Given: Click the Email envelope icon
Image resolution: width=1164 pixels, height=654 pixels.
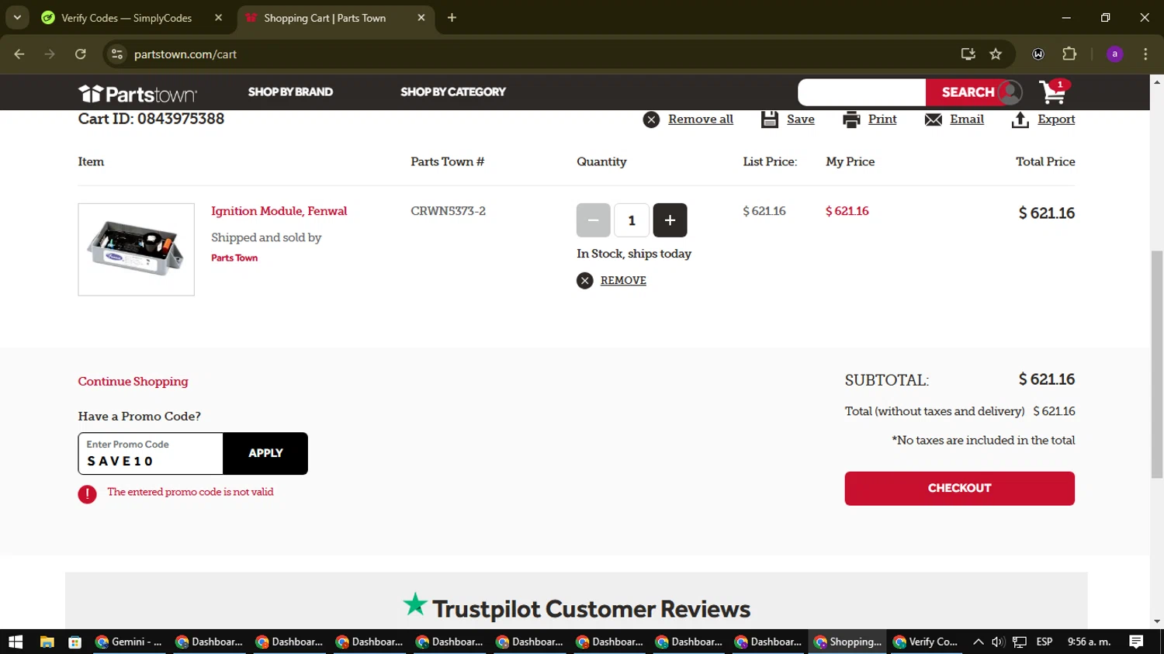Looking at the screenshot, I should click(x=934, y=119).
